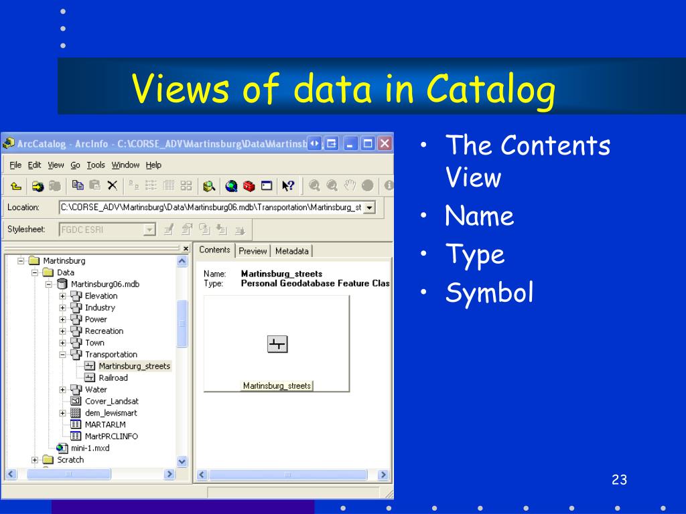
Task: Collapse the Transportation feature dataset
Action: point(62,355)
